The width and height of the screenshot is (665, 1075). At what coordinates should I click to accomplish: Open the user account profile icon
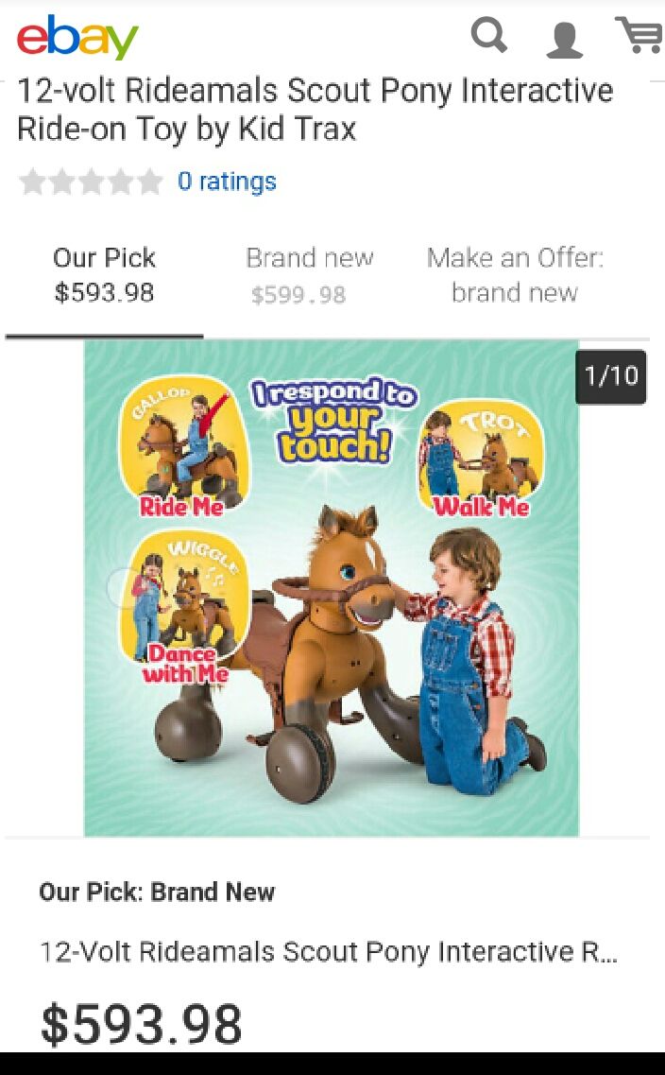564,39
